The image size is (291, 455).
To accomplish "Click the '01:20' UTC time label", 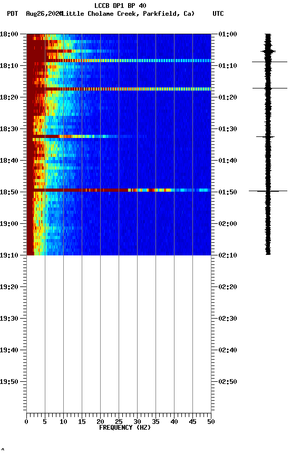I will point(228,97).
